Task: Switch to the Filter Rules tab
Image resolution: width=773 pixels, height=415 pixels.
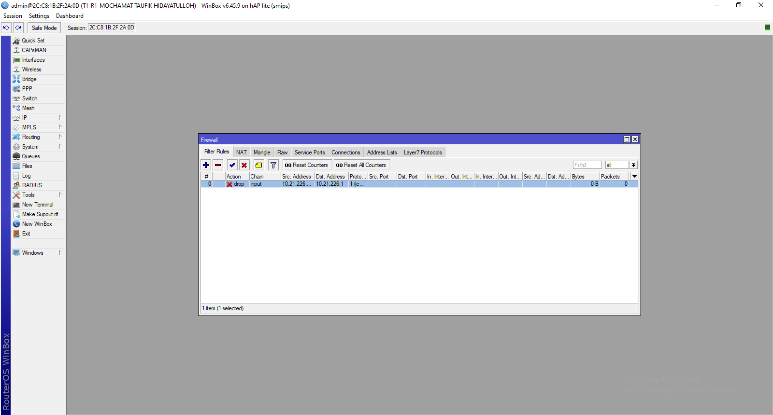Action: [216, 152]
